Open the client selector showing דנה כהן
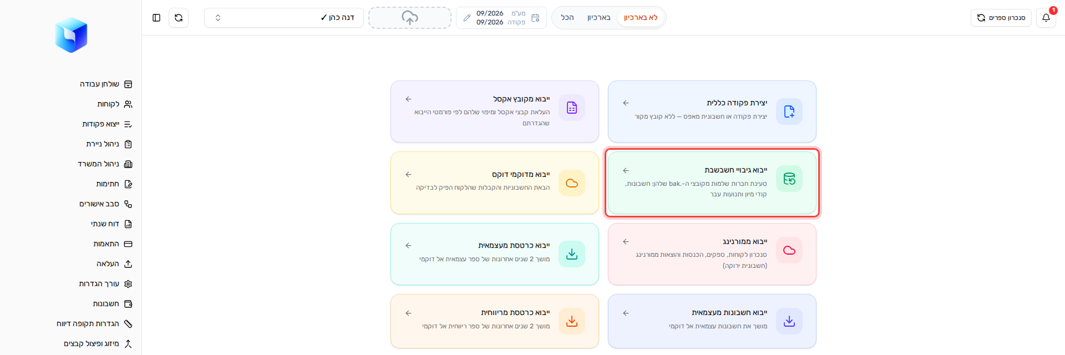This screenshot has width=1065, height=355. point(284,18)
